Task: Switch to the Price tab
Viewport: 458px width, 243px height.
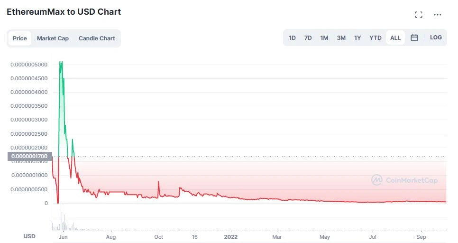Action: [x=20, y=38]
